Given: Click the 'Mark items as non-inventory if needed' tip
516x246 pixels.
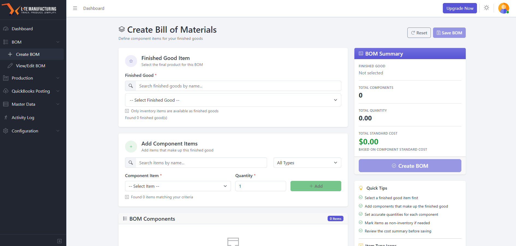Looking at the screenshot, I should 397,223.
